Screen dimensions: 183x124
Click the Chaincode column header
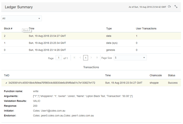(156, 75)
